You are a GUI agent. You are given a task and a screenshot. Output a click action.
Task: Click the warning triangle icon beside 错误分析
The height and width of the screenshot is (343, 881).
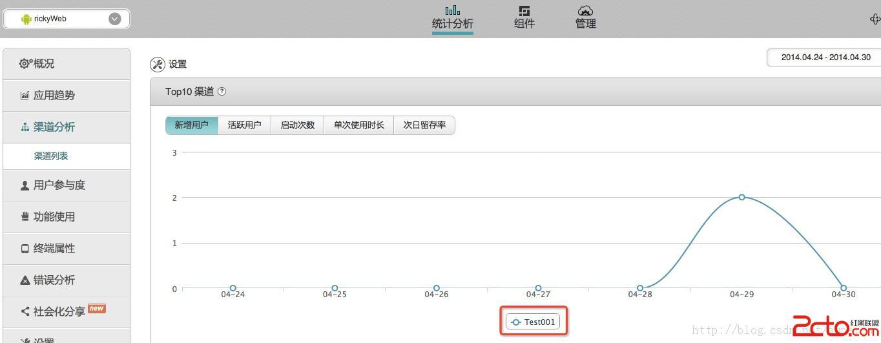[25, 280]
